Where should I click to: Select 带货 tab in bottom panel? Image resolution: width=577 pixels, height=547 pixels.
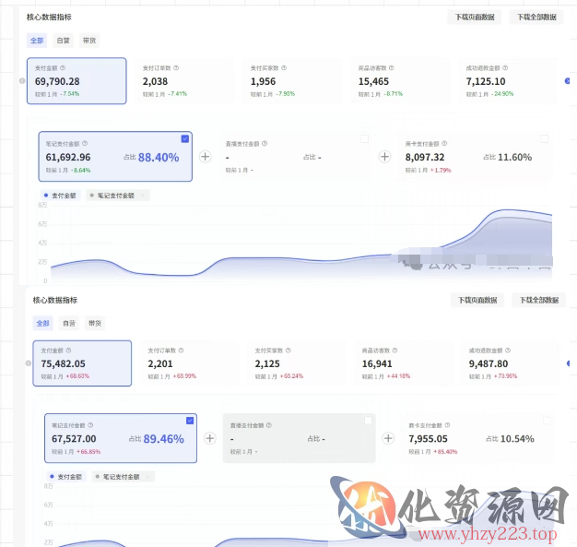95,323
